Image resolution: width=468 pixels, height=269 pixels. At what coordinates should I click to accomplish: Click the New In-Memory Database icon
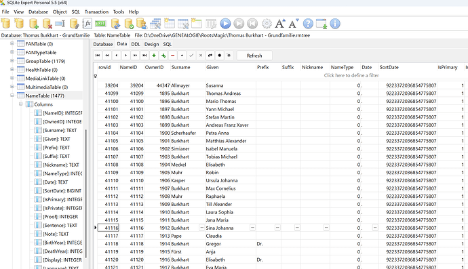19,24
